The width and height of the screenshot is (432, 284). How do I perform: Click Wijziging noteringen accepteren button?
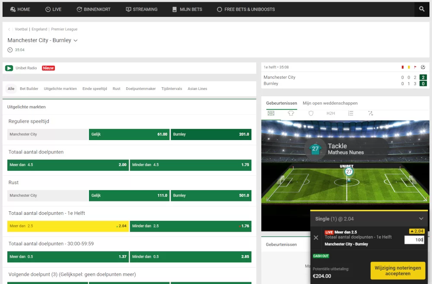pos(397,271)
